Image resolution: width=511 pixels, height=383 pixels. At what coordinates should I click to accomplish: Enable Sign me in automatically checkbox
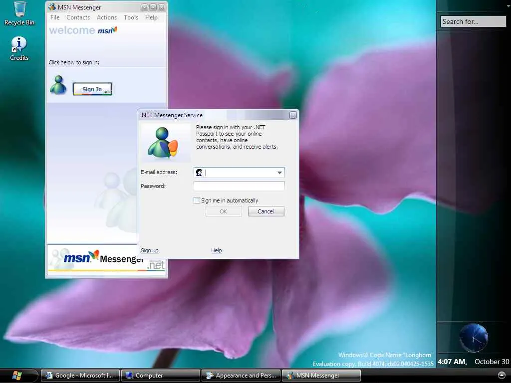[x=197, y=200]
